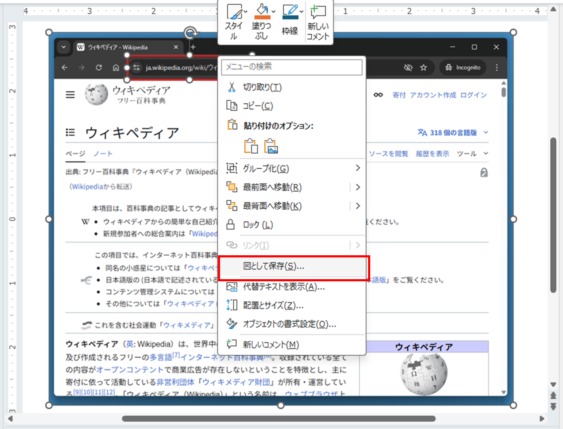Switch to the ページ tab
The height and width of the screenshot is (429, 563).
click(75, 153)
